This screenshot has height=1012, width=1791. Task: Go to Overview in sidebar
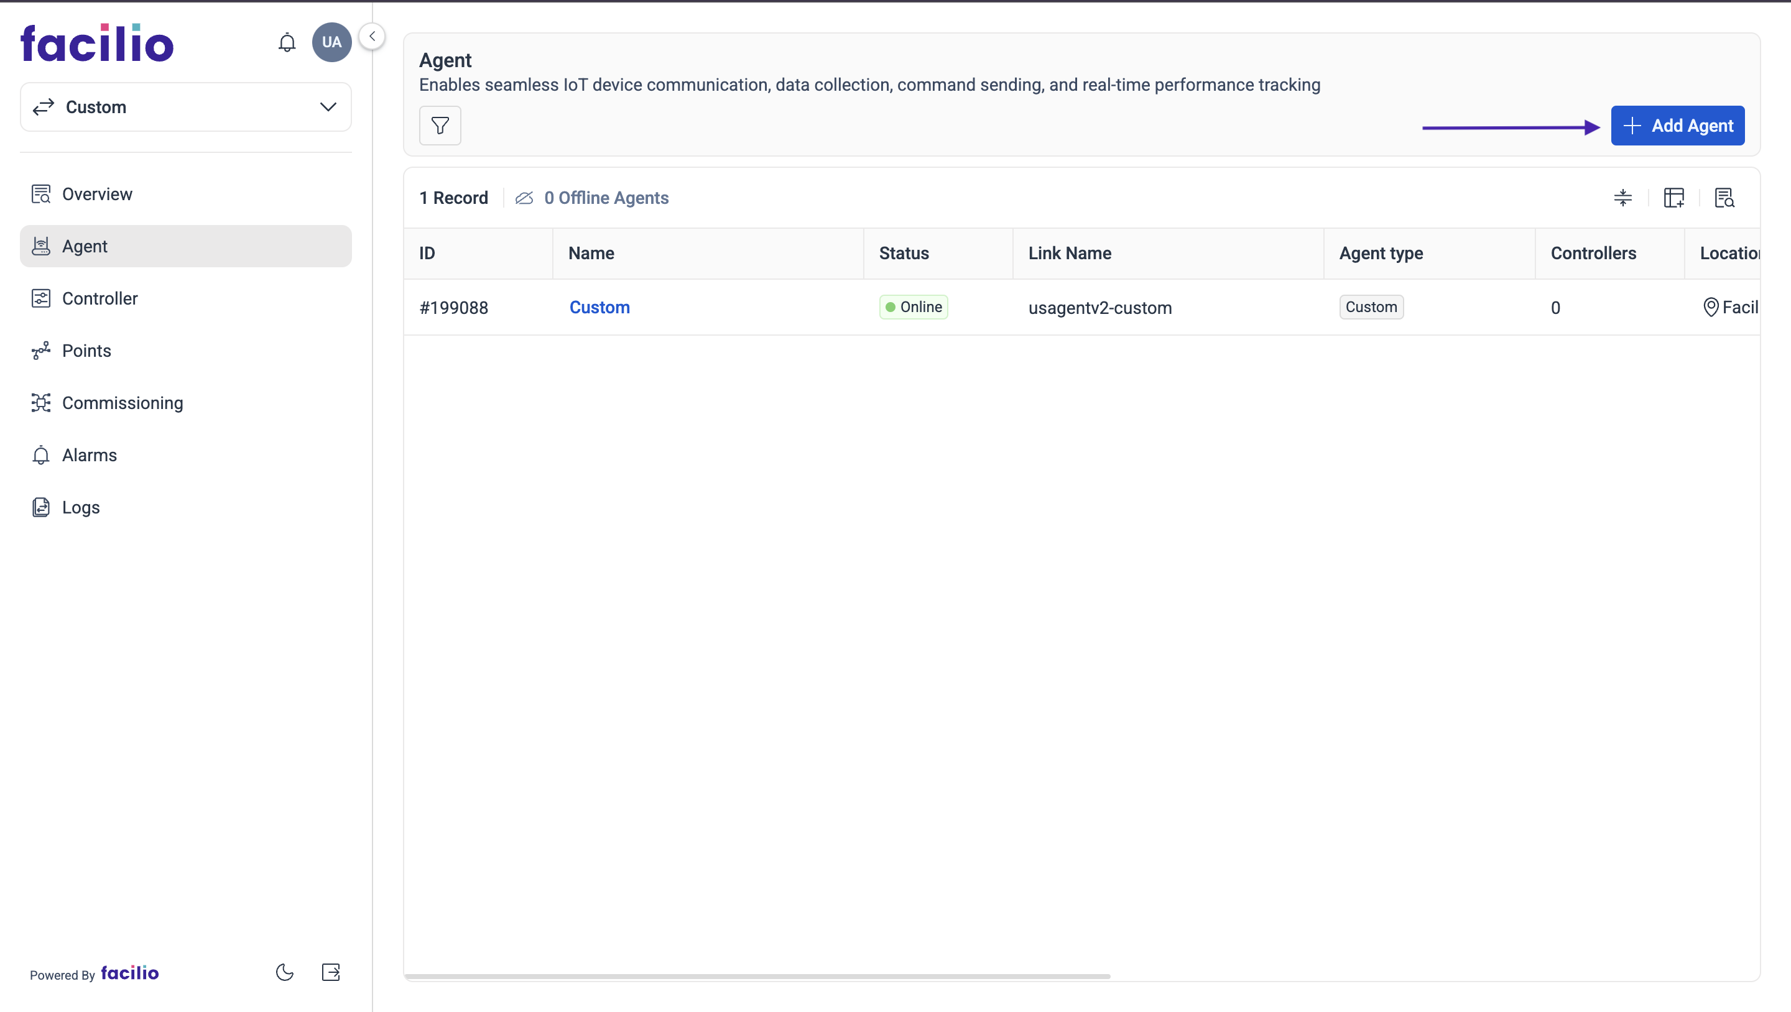point(96,194)
